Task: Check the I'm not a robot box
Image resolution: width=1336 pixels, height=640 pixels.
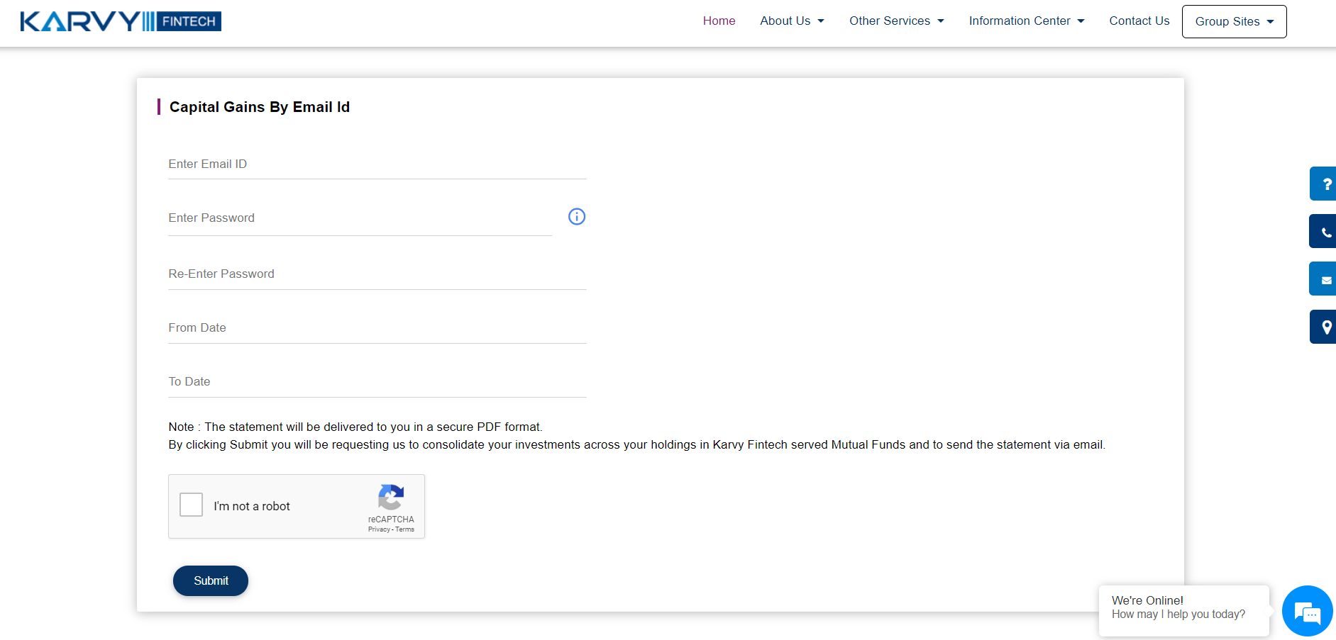Action: pyautogui.click(x=192, y=505)
